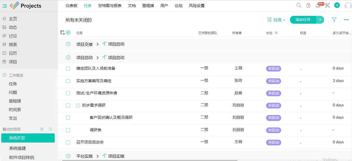The image size is (352, 161).
Task: Open the 里程碑 tab in top navigation
Action: coord(148,6)
